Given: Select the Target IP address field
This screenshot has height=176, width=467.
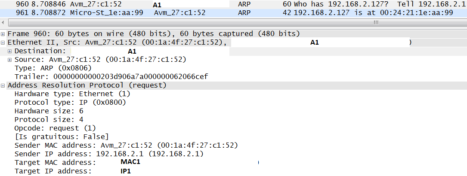Looking at the screenshot, I should [x=53, y=171].
